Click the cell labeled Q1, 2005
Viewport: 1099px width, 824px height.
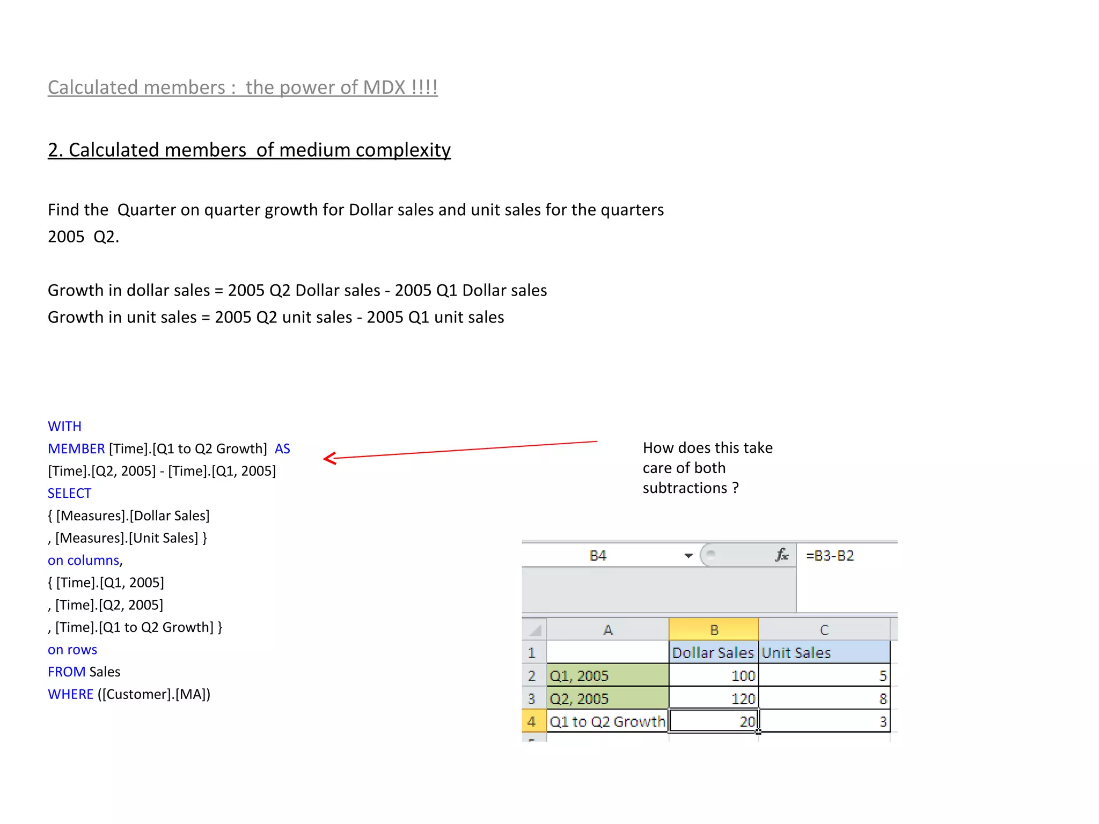coord(607,675)
